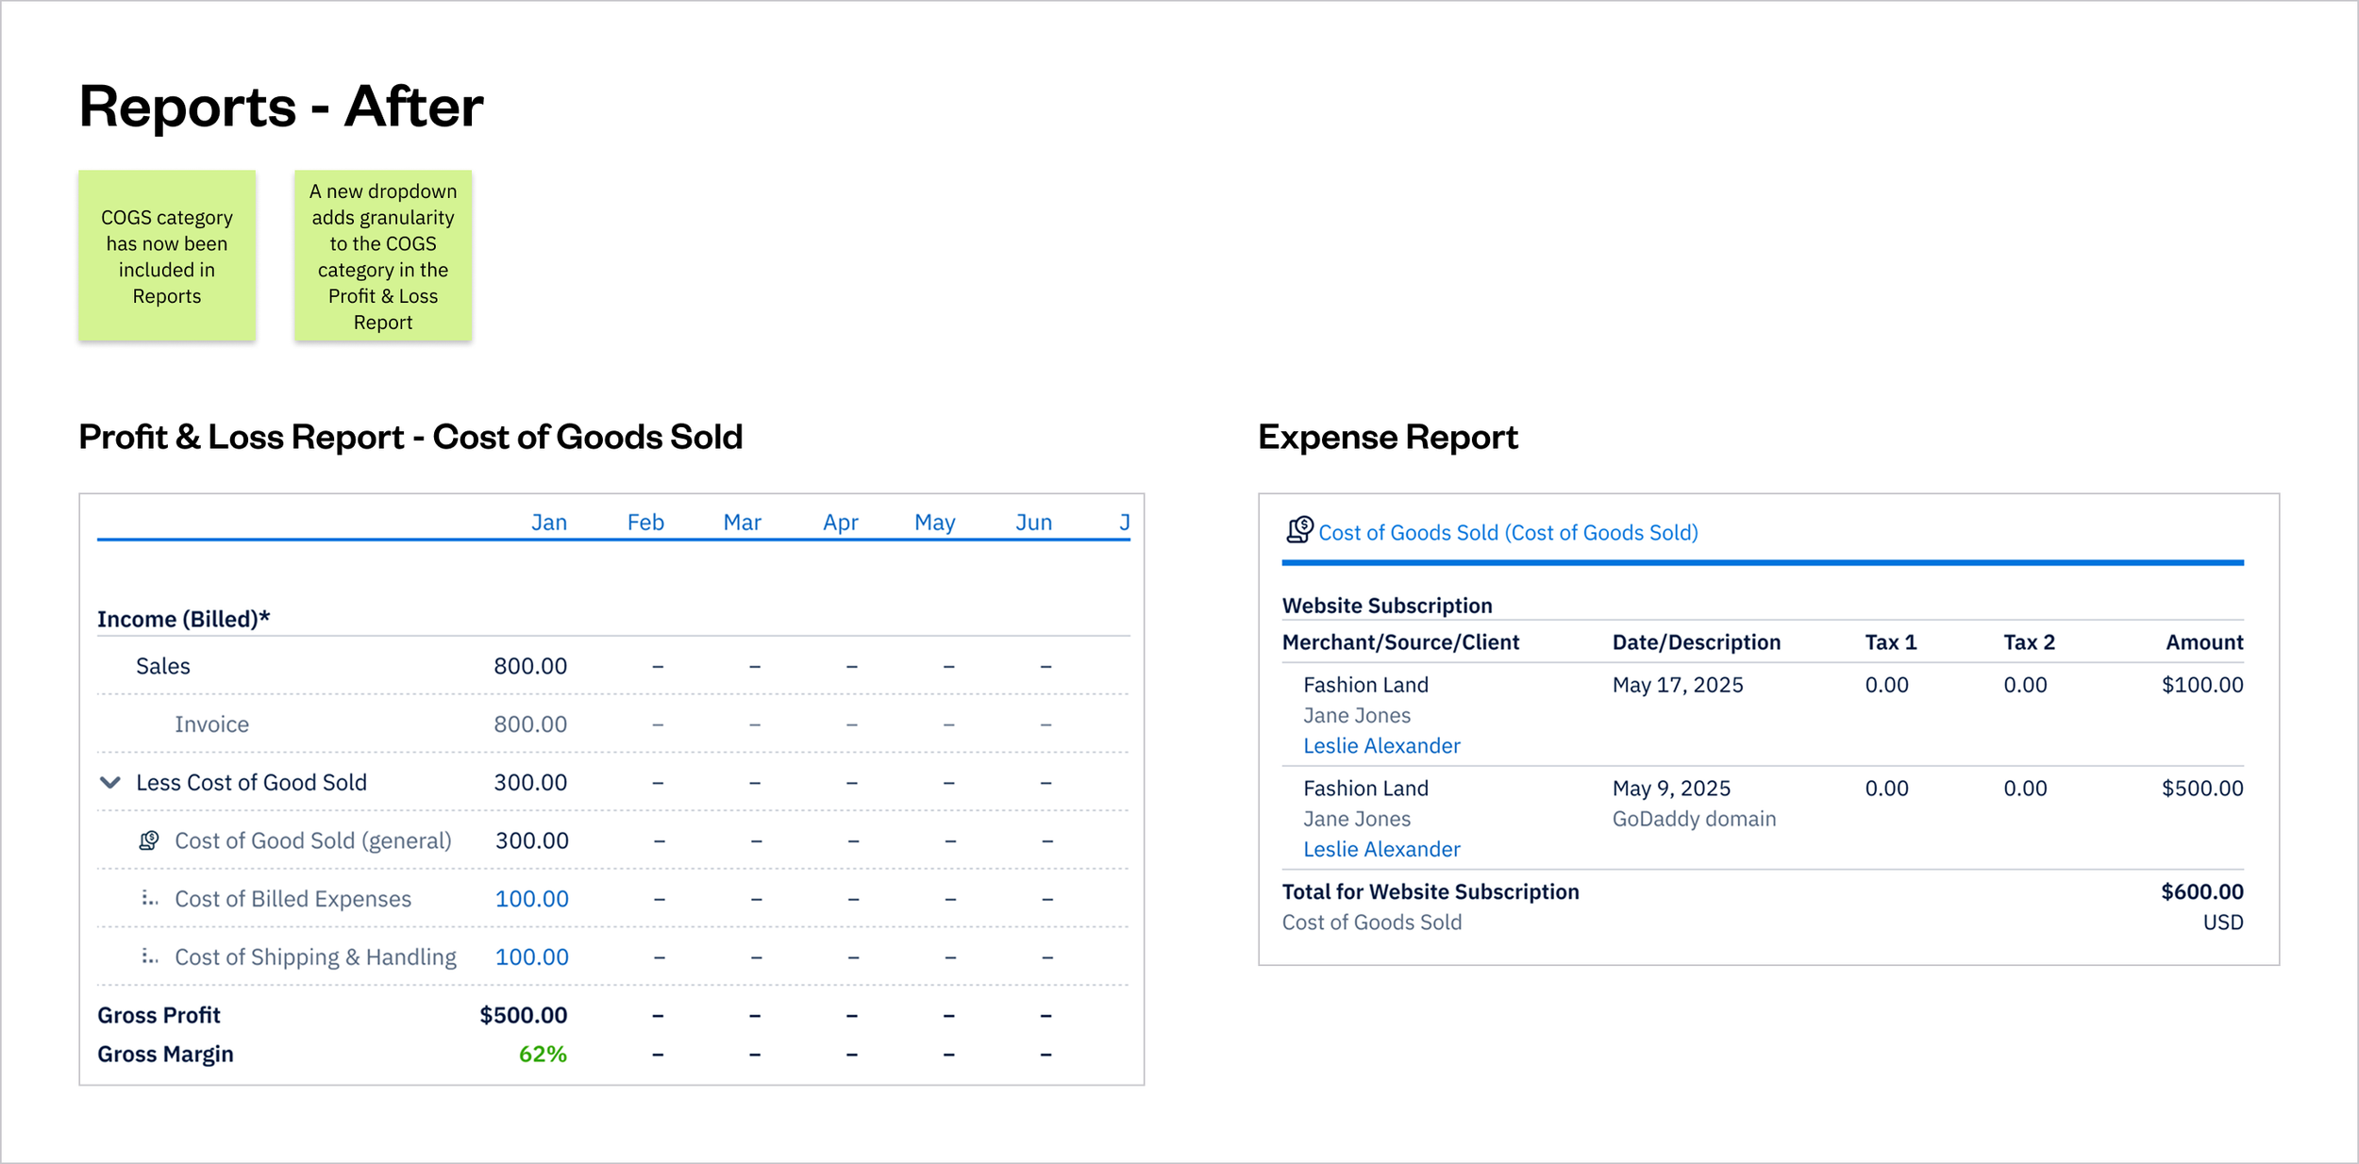Select the Feb column heading
The height and width of the screenshot is (1164, 2359).
point(645,521)
